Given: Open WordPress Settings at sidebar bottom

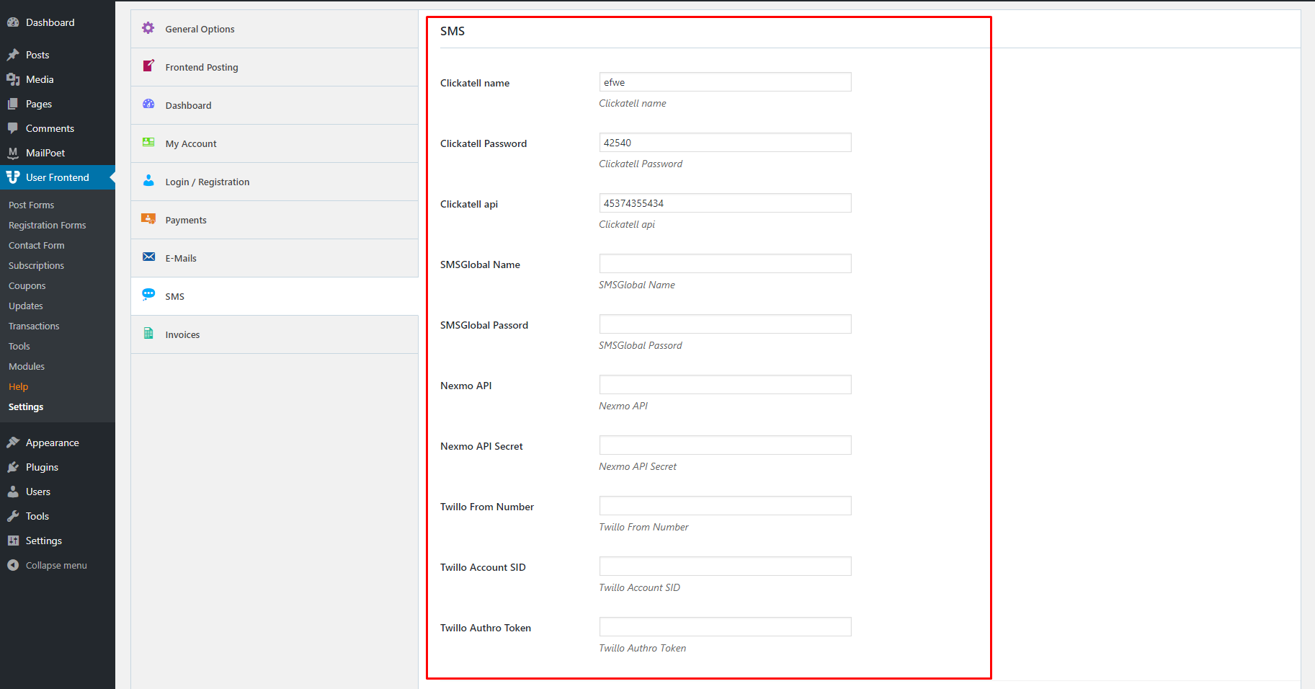Looking at the screenshot, I should click(x=58, y=541).
